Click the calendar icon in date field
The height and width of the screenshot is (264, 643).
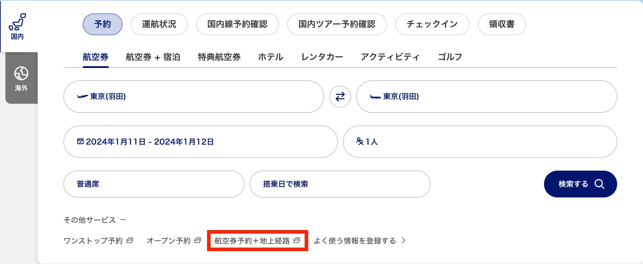(80, 141)
